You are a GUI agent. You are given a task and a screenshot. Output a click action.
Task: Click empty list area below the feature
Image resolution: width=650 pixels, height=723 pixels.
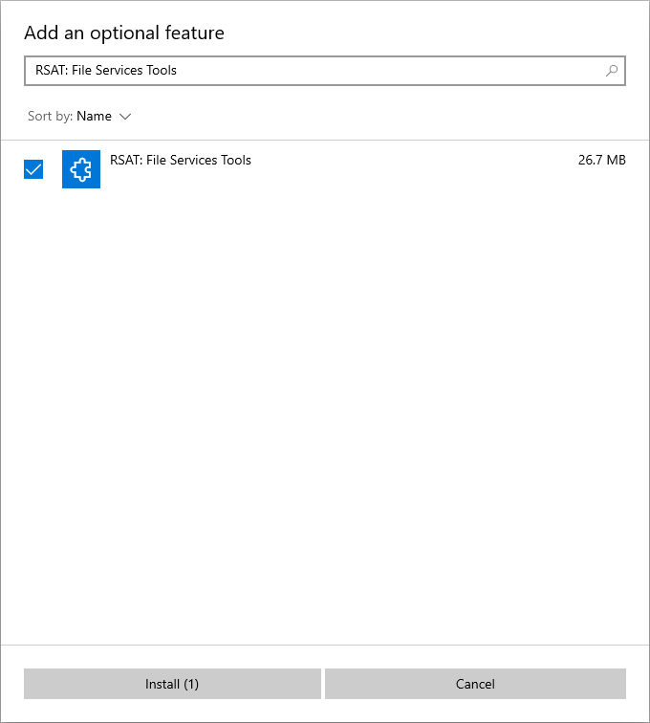(325, 402)
